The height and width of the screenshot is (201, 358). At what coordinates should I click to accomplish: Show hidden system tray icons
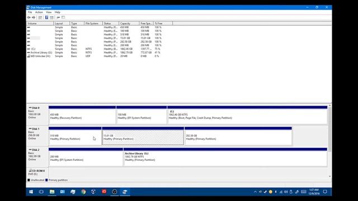pyautogui.click(x=255, y=192)
